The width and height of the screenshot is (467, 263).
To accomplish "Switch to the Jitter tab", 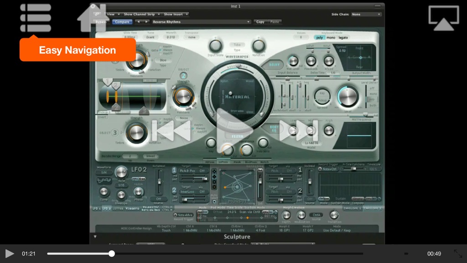I will (x=118, y=209).
